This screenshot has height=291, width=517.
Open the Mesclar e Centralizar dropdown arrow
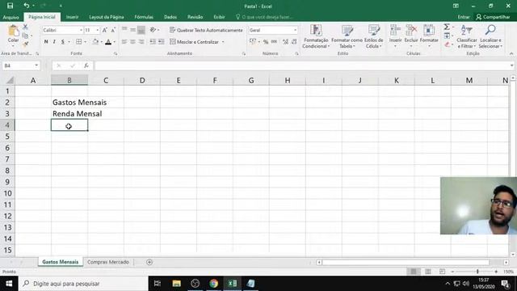click(x=223, y=42)
